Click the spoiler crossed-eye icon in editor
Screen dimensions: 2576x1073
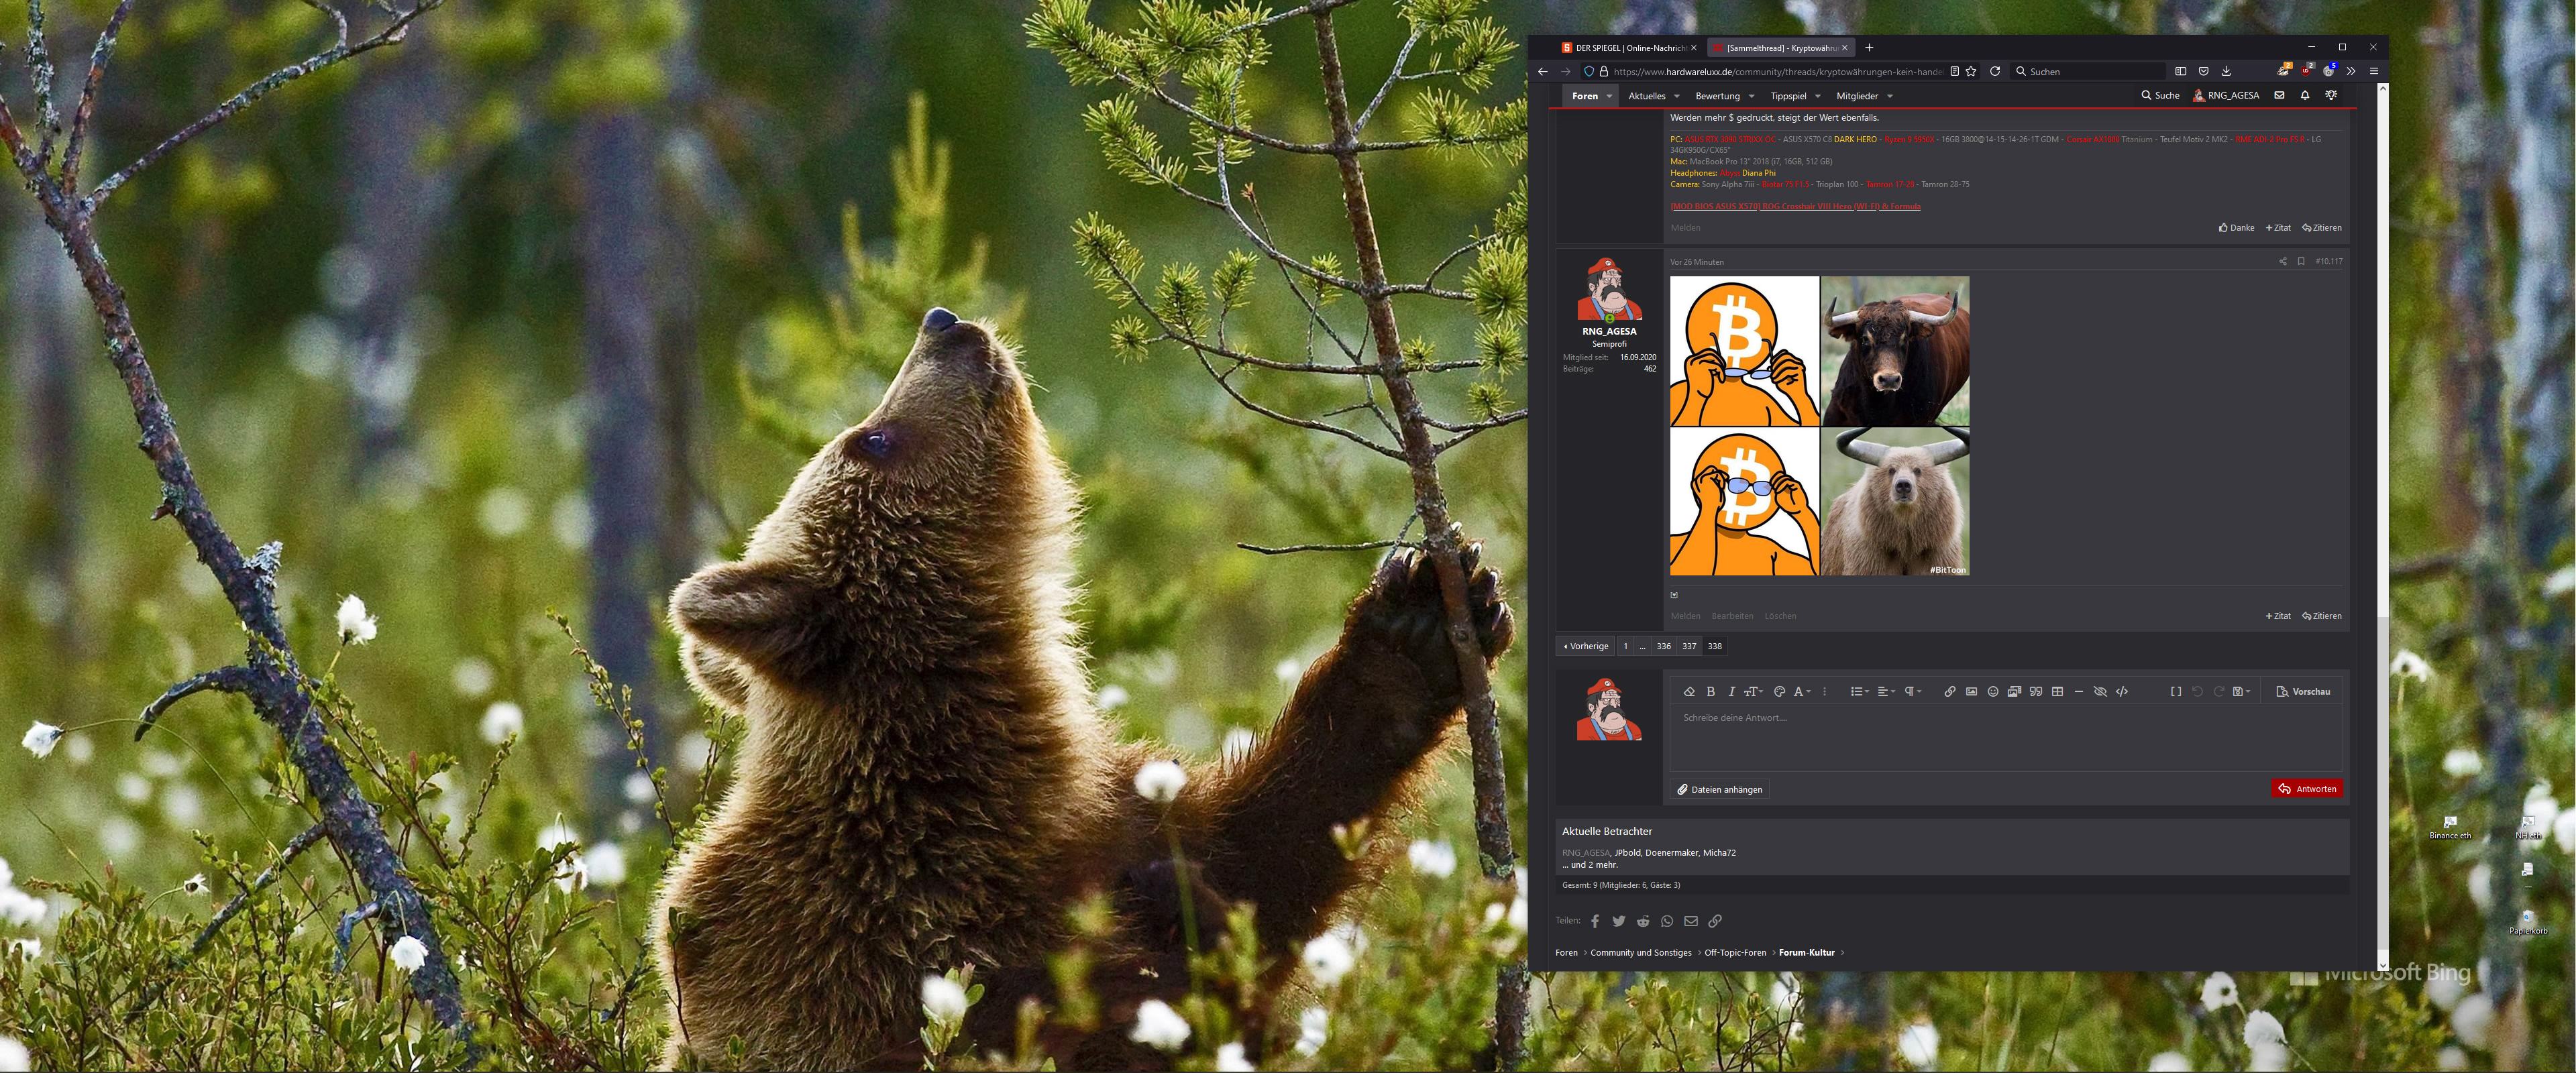tap(2100, 691)
